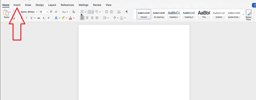The image size is (256, 100).
Task: Apply a numbered list
Action: coord(89,12)
